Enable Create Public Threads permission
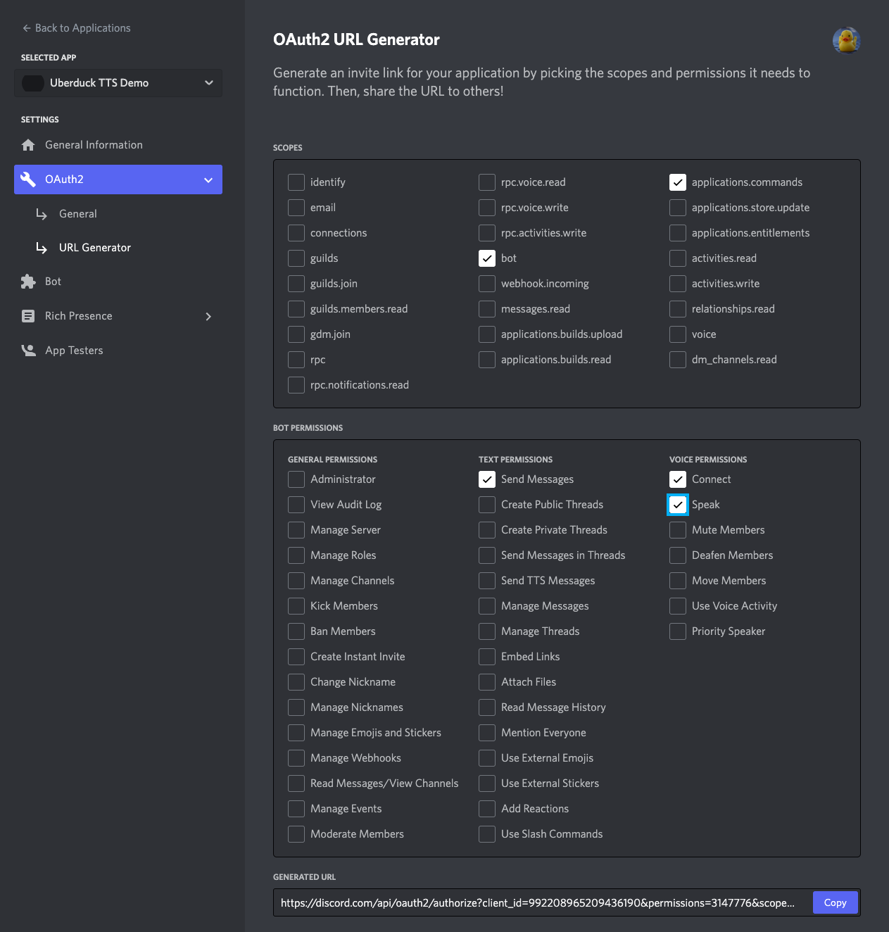Image resolution: width=889 pixels, height=932 pixels. point(487,505)
